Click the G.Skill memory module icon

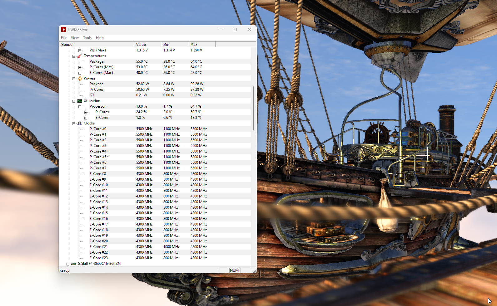coord(74,264)
